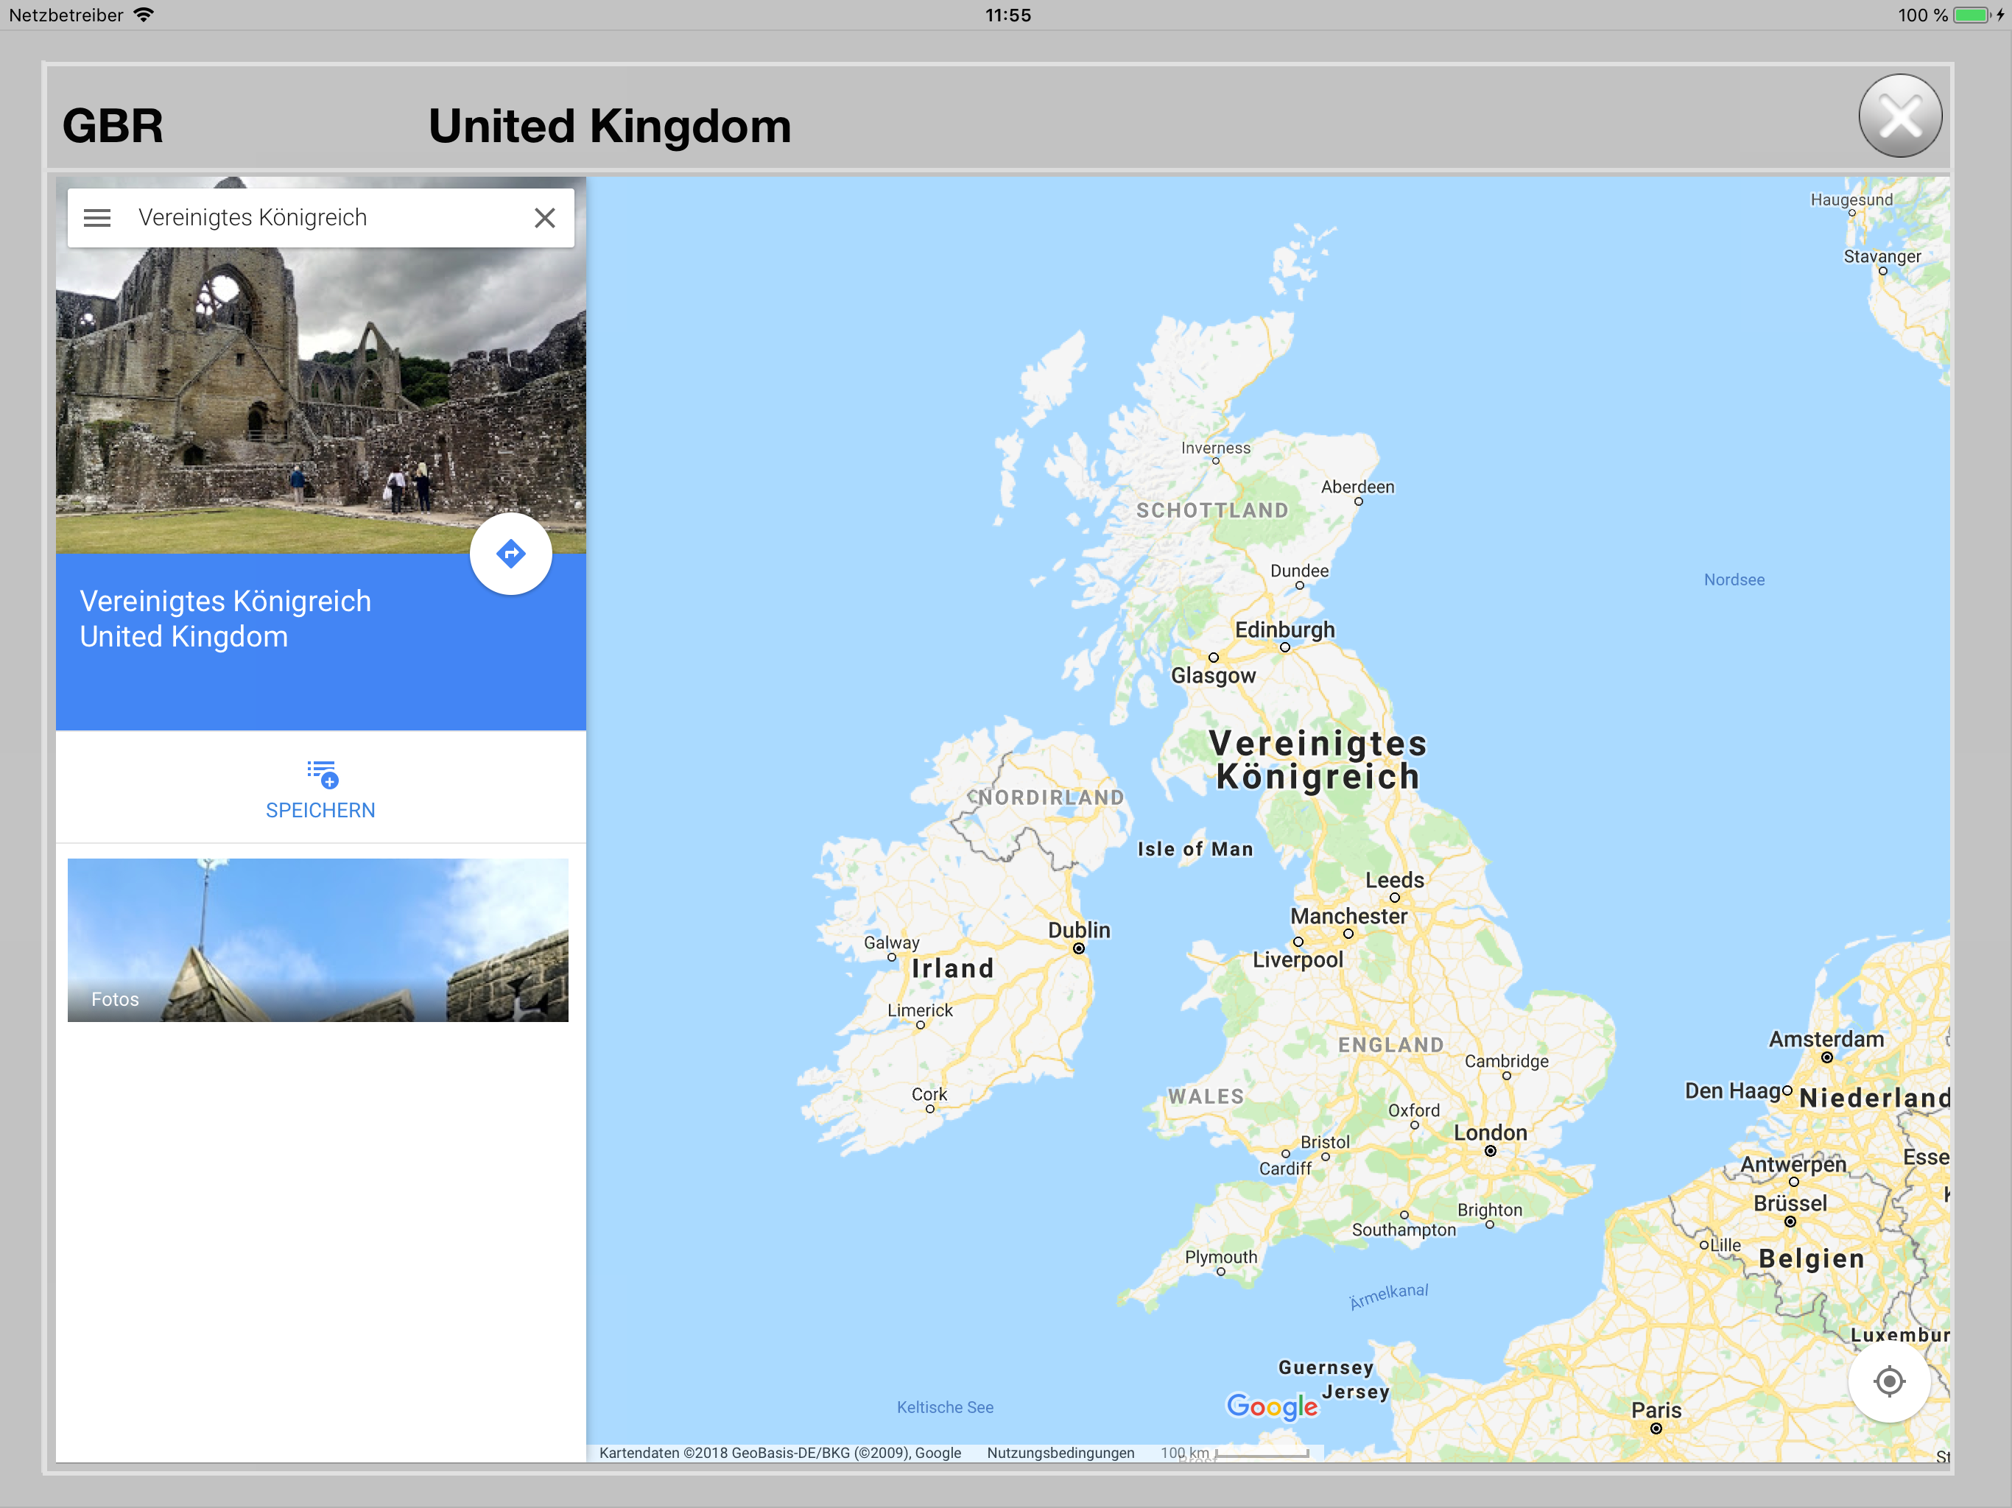
Task: Select the Dublin label on map
Action: click(x=1079, y=929)
